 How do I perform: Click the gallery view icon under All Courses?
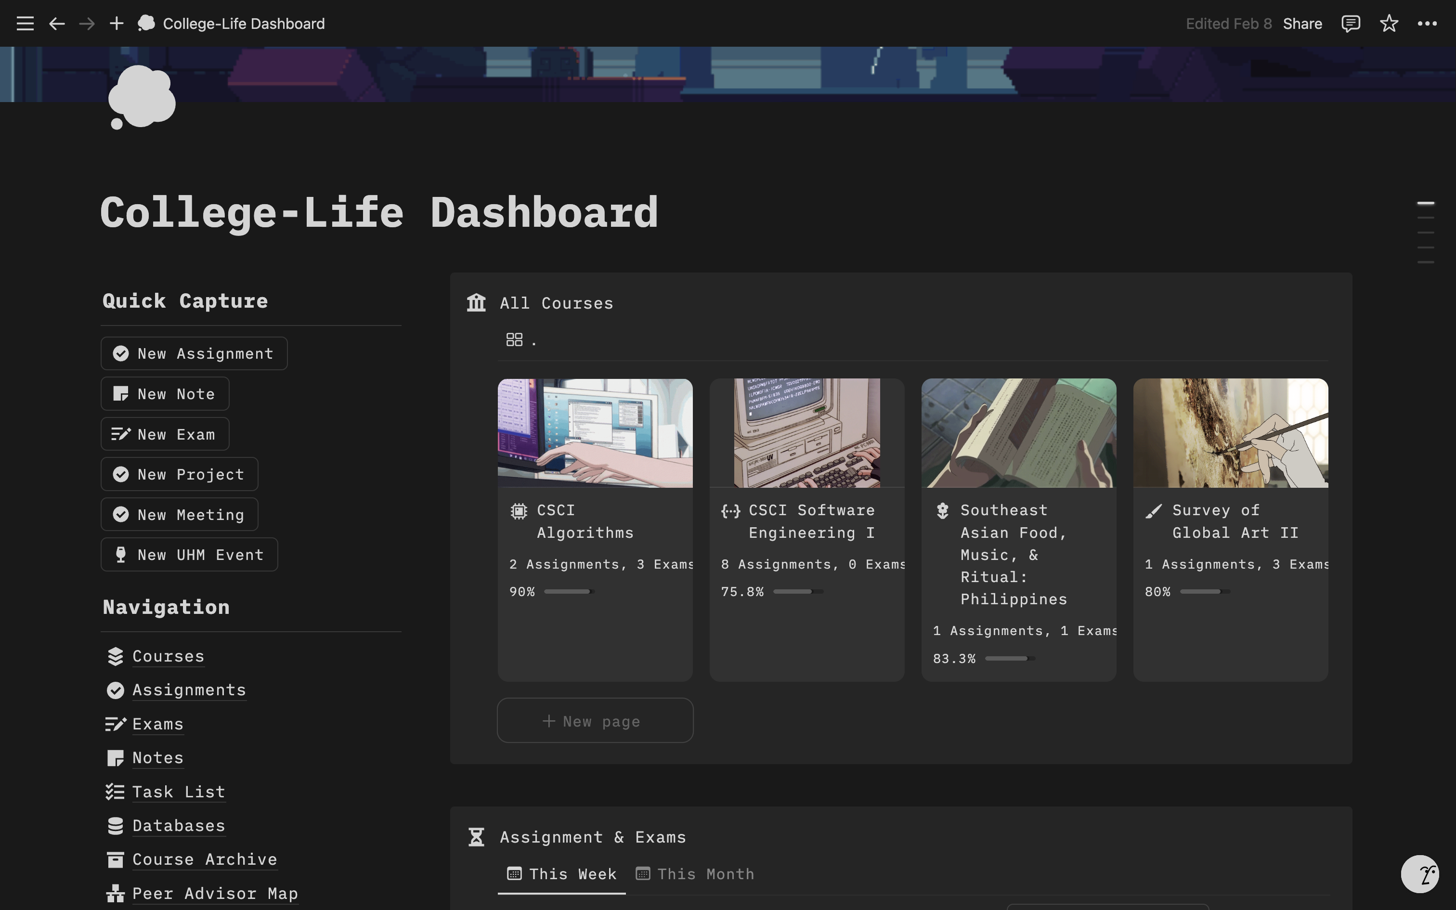(x=514, y=340)
